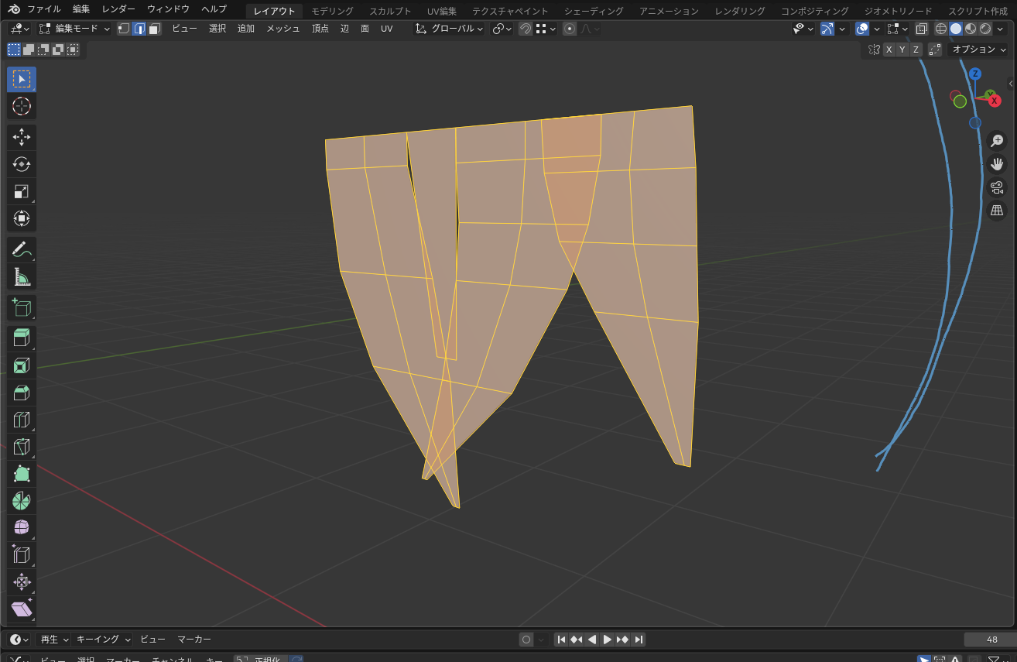1017x662 pixels.
Task: Switch to vertex select mode
Action: pyautogui.click(x=124, y=29)
